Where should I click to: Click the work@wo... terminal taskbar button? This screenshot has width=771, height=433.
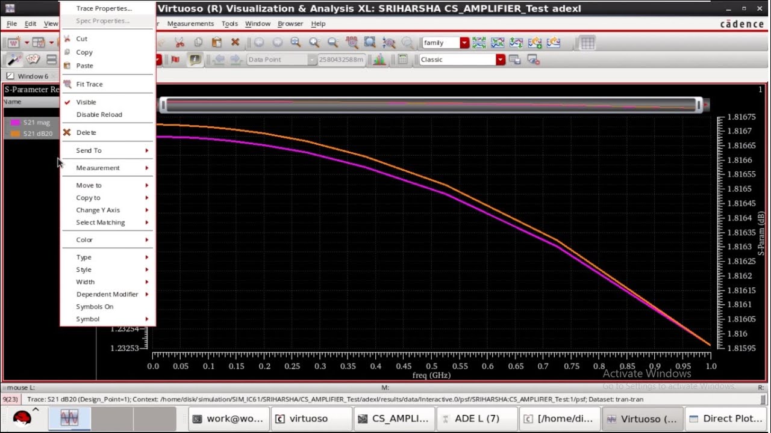coord(229,419)
